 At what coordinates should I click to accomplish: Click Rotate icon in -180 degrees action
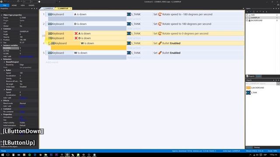click(x=160, y=14)
